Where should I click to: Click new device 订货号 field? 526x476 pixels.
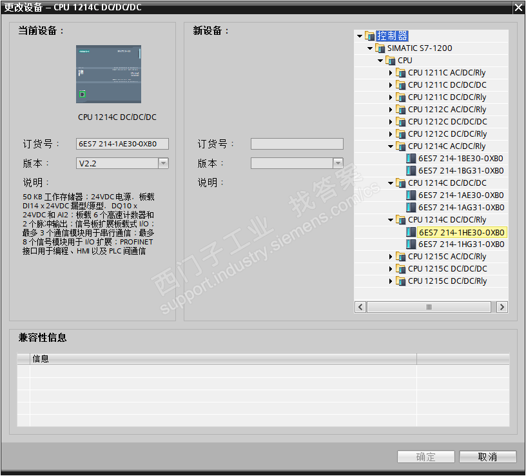pyautogui.click(x=297, y=144)
